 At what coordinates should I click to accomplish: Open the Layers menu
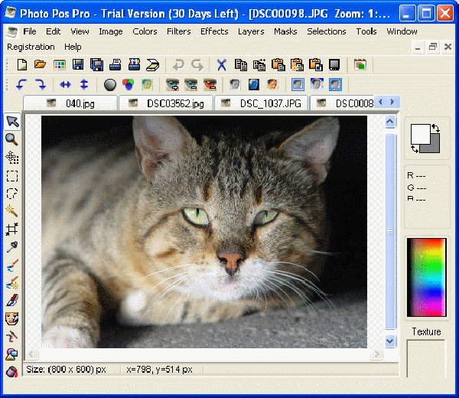251,31
